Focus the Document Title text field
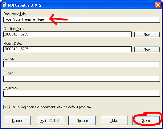Viewport: 163px width, 129px height. tap(82, 19)
